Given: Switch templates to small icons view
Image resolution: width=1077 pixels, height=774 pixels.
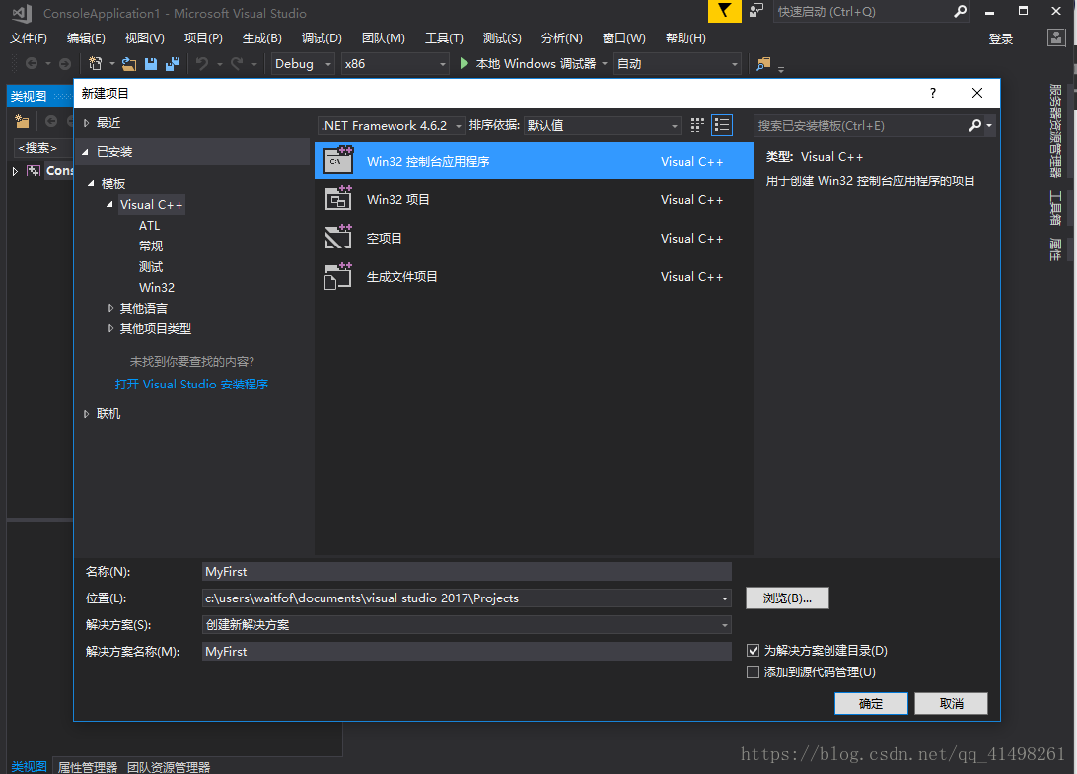Looking at the screenshot, I should click(697, 125).
